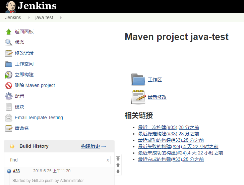
Task: Open the 工作空间 workspace link
Action: [24, 64]
